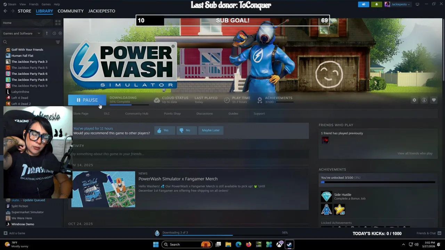Image resolution: width=445 pixels, height=250 pixels.
Task: Open the Support link
Action: point(259,114)
